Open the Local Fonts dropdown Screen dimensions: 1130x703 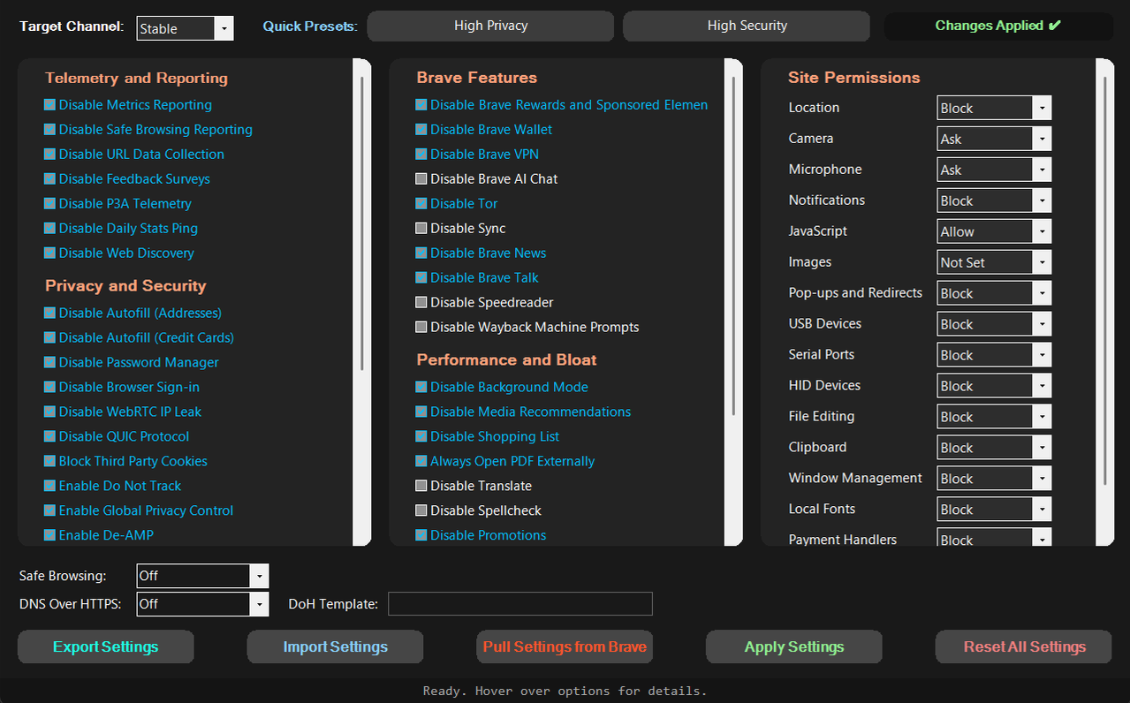coord(994,510)
